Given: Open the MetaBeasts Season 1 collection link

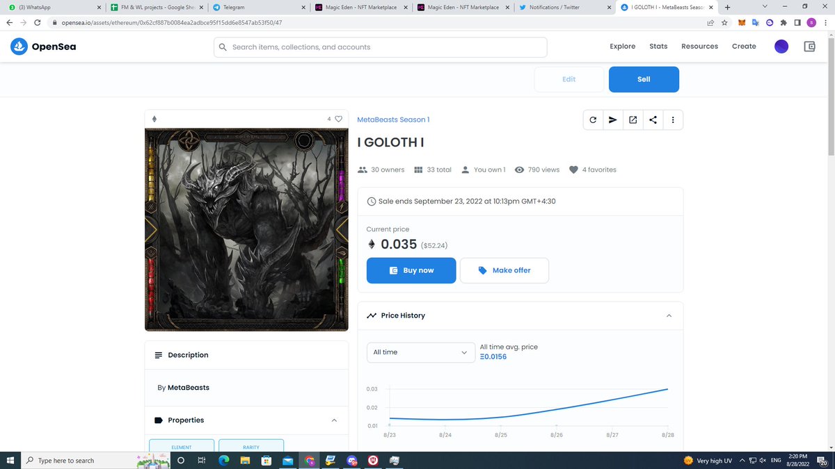Looking at the screenshot, I should [x=393, y=120].
